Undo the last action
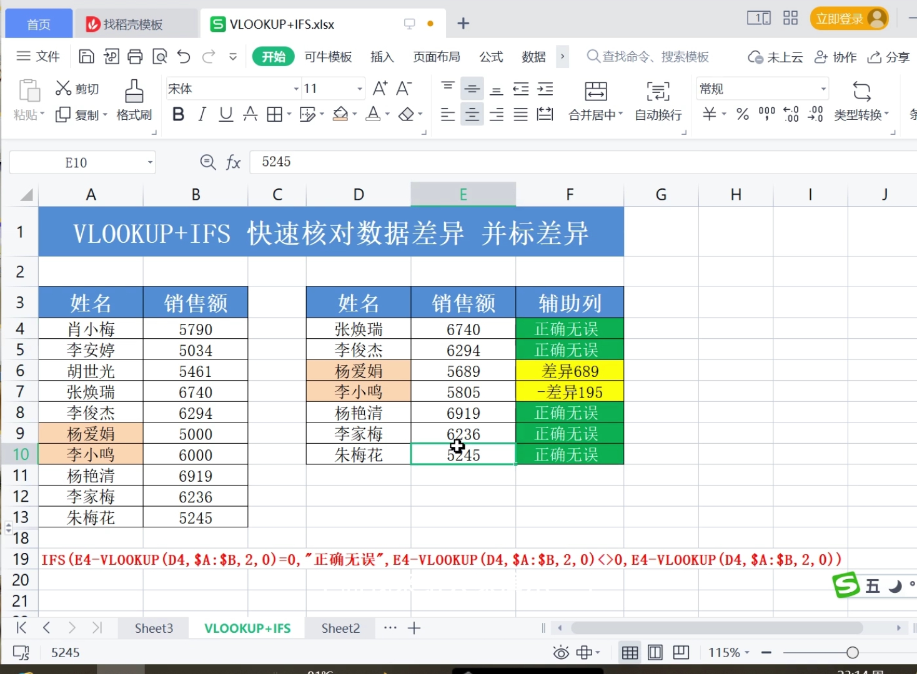917x674 pixels. click(184, 57)
